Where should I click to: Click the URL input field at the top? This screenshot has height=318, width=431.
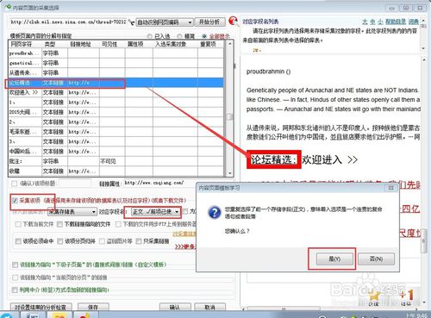click(68, 22)
